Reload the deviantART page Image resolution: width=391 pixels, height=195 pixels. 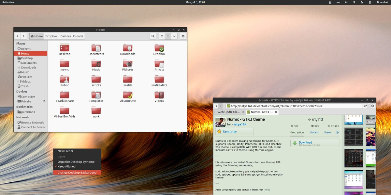click(366, 106)
